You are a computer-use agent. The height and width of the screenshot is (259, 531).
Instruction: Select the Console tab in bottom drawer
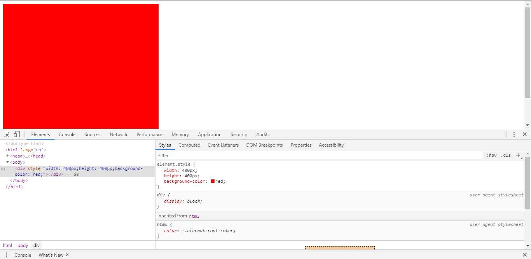coord(23,255)
